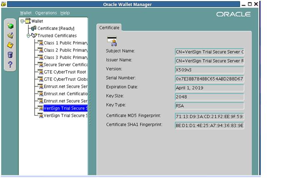Collapse the Trusted Certificates node
The image size is (285, 178).
click(28, 36)
